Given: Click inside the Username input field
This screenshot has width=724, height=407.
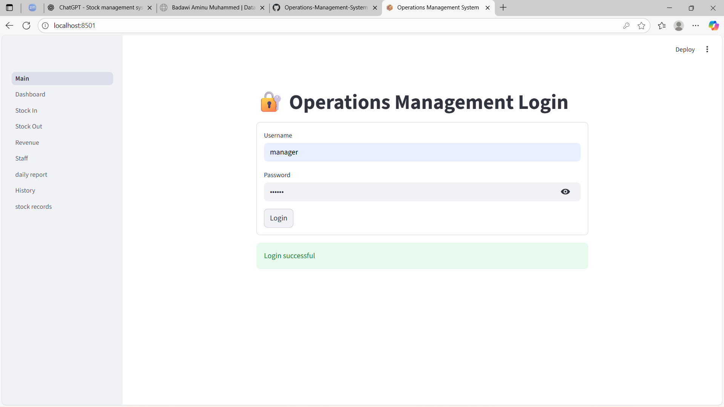Looking at the screenshot, I should (x=422, y=152).
